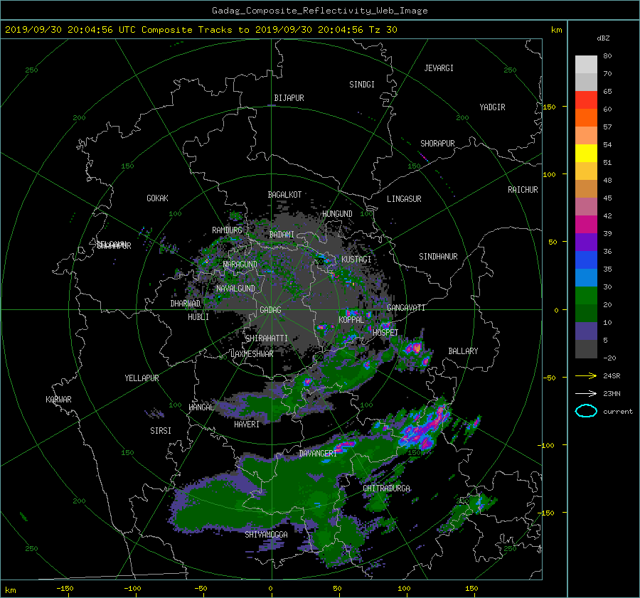The width and height of the screenshot is (640, 598).
Task: Click the white 23MN arrow legend icon
Action: pyautogui.click(x=586, y=393)
